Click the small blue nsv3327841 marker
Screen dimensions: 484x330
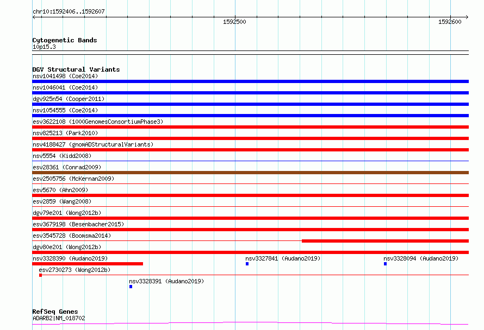coord(247,264)
